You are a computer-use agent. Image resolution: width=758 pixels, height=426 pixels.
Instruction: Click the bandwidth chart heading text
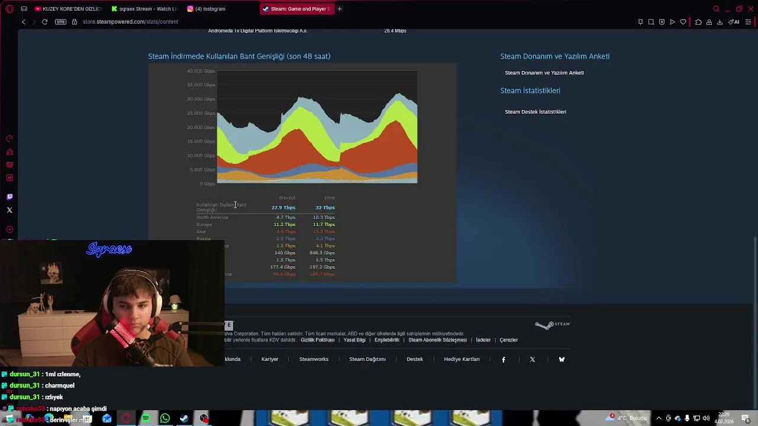239,56
